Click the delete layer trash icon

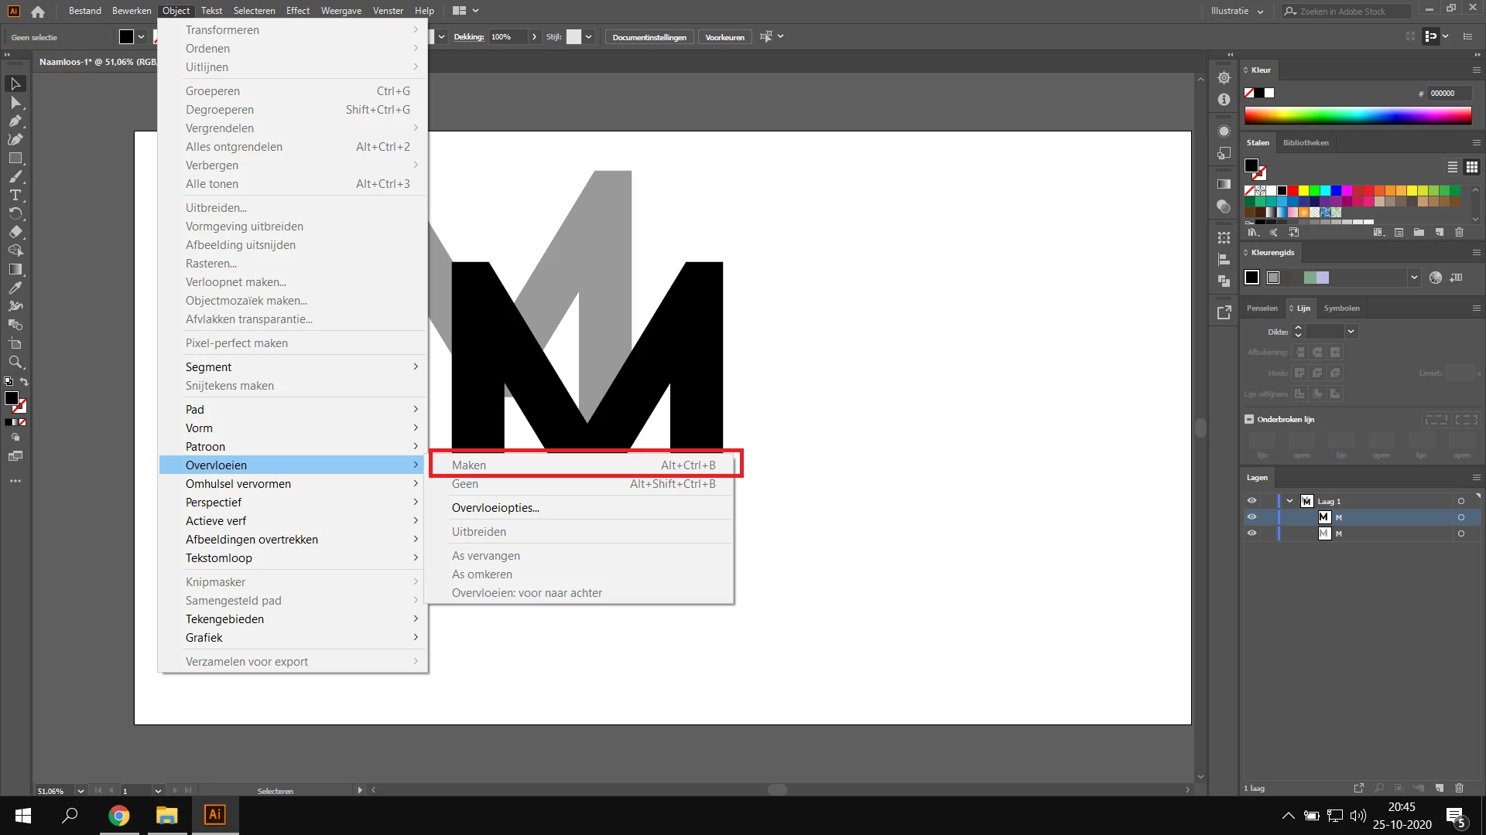click(1459, 788)
